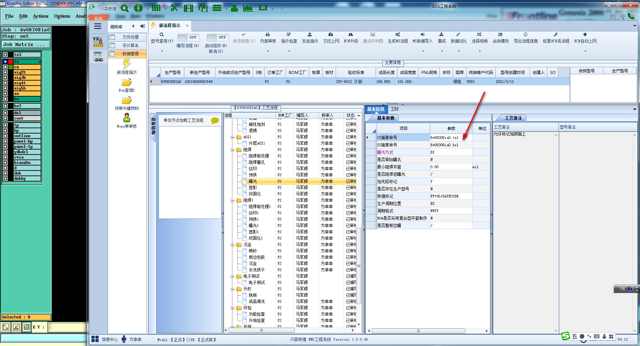640x346 pixels.
Task: Open the Bom查询2 folder icon
Action: [x=127, y=82]
